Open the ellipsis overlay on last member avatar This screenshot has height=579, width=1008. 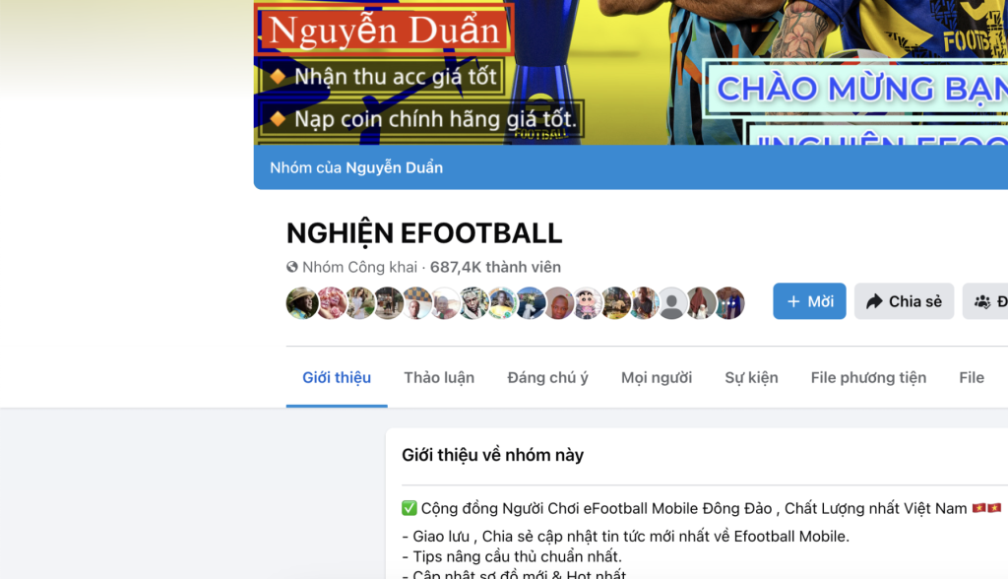click(729, 303)
